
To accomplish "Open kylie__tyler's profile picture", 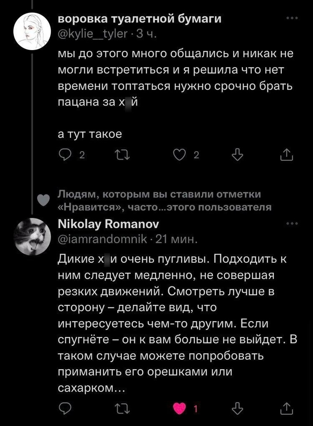I will click(x=32, y=30).
